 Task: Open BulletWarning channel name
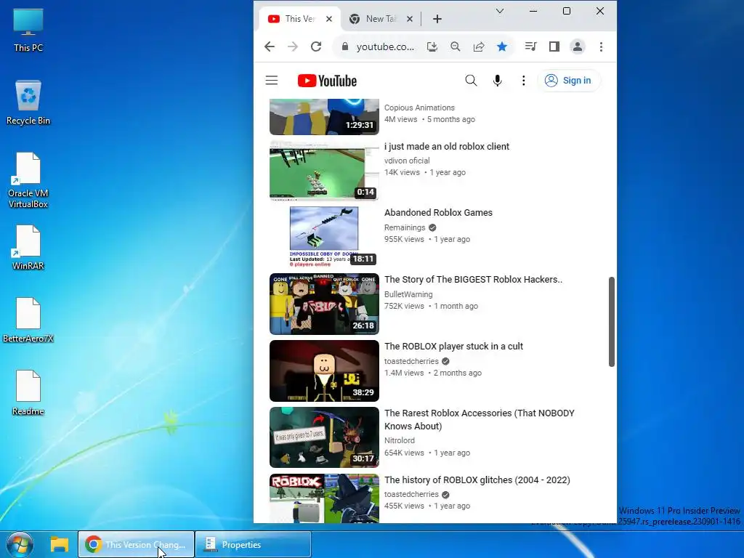(x=408, y=295)
